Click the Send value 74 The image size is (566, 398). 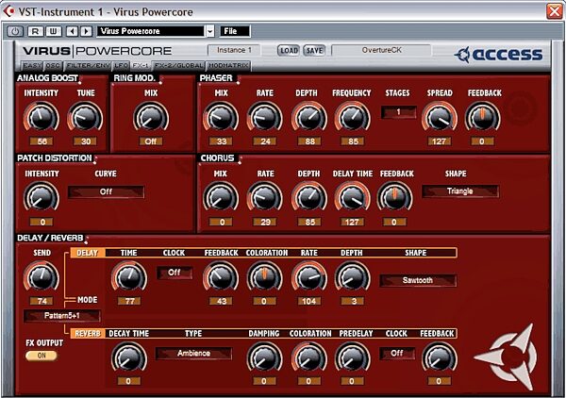pos(42,301)
